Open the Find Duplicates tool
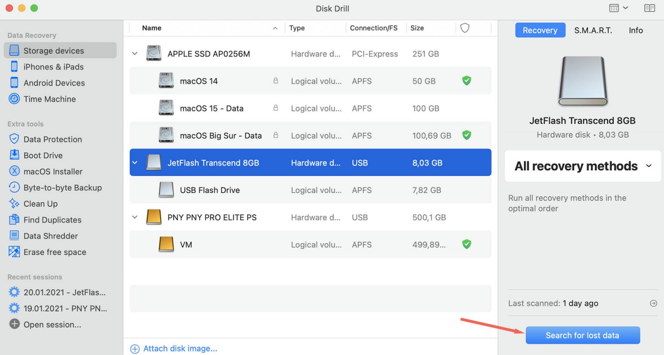The image size is (664, 355). 14,220
